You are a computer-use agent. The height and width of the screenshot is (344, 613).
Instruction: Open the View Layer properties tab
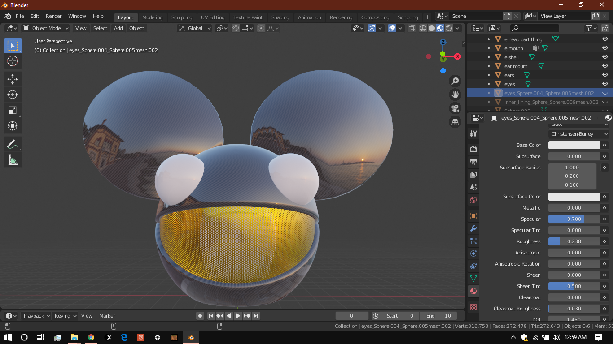click(473, 174)
